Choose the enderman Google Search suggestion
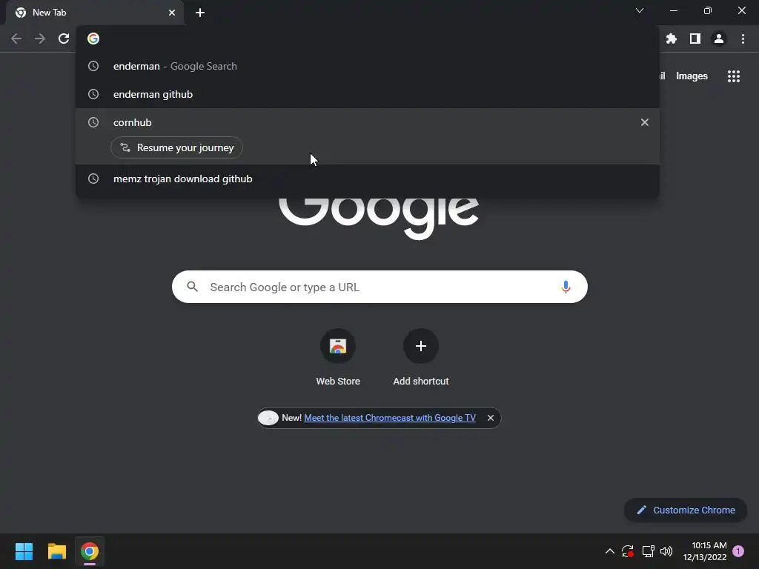Screen dimensions: 759x569 (368, 66)
